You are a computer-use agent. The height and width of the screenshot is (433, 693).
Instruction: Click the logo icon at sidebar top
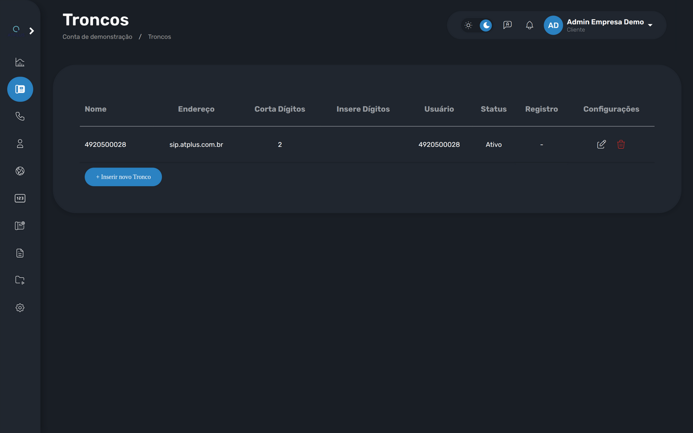tap(16, 29)
